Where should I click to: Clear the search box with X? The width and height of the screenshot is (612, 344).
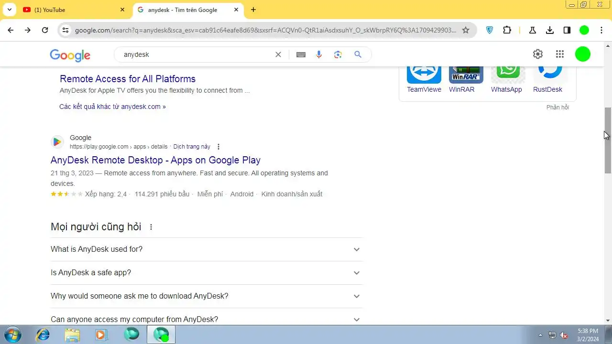278,54
